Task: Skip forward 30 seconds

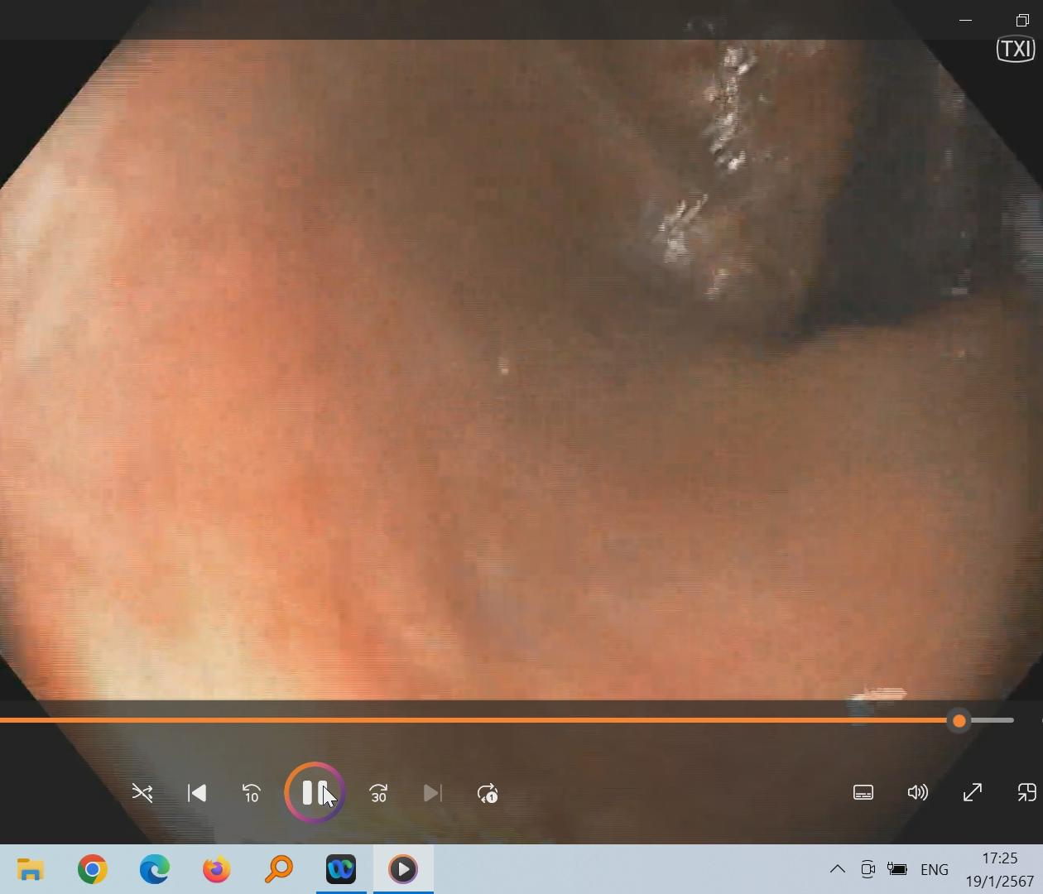Action: coord(378,793)
